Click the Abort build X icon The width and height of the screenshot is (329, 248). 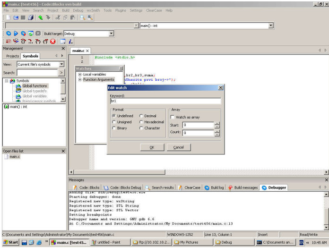(38, 34)
